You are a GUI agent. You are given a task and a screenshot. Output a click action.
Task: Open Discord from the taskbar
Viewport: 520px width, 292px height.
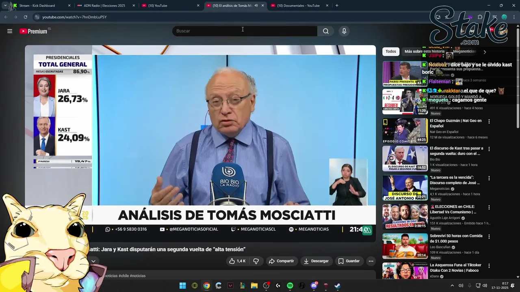314,286
